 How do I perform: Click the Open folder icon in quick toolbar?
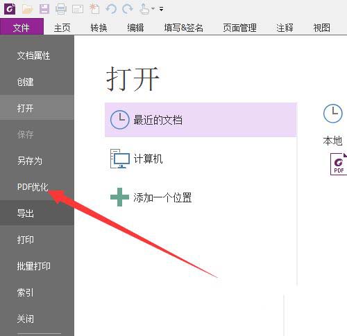tap(28, 9)
